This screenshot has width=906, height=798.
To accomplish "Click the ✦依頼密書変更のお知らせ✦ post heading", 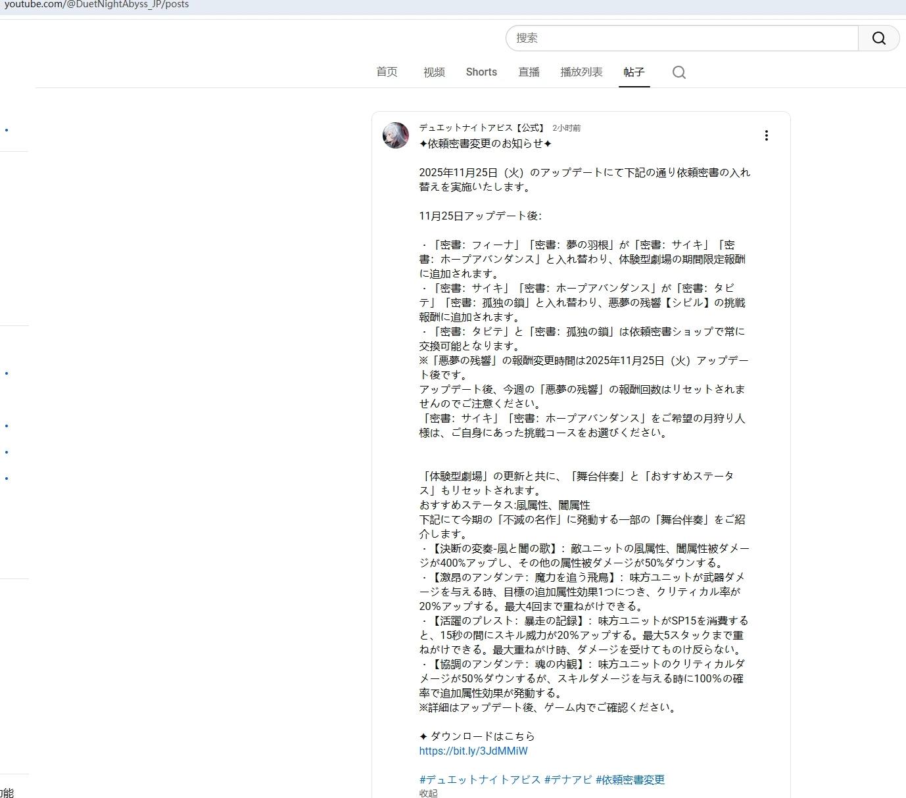I will click(x=485, y=143).
